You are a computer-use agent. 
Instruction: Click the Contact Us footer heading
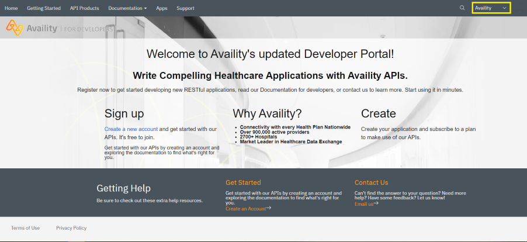[372, 182]
